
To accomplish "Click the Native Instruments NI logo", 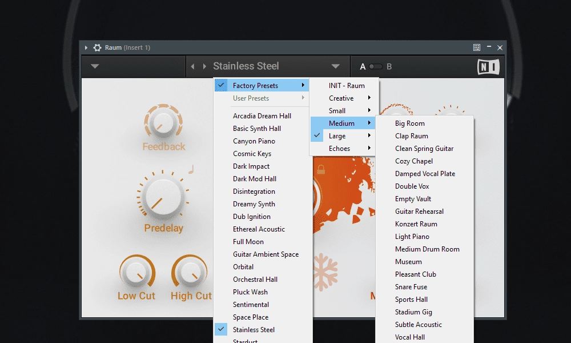I will (x=488, y=67).
